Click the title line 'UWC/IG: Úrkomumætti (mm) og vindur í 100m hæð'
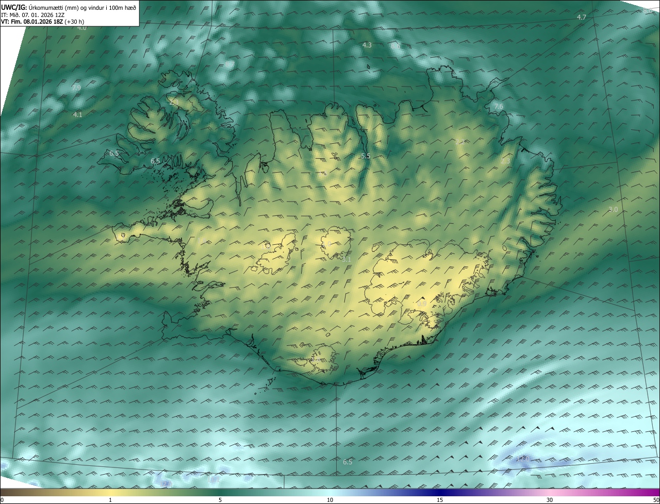Screen dimensions: 660x504 pyautogui.click(x=69, y=7)
